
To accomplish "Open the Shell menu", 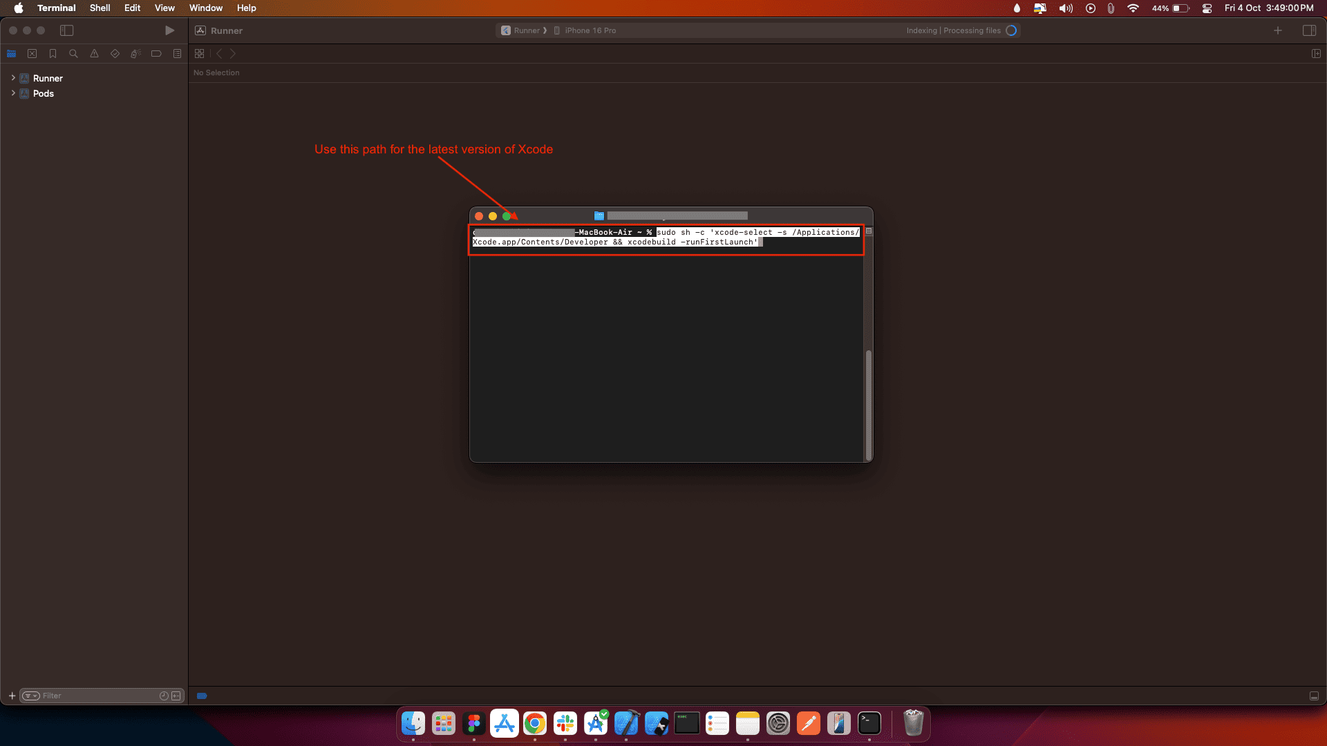I will point(100,8).
